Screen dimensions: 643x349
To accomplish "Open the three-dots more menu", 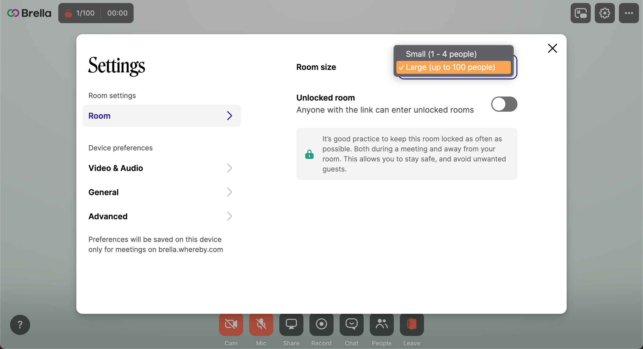I will coord(629,13).
